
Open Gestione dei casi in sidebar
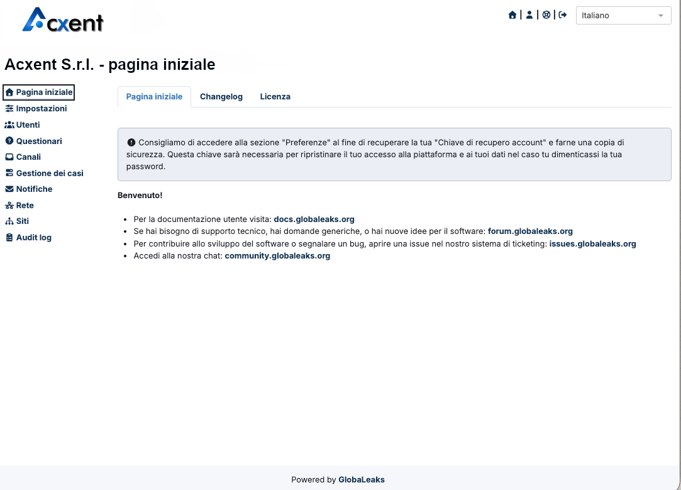tap(49, 174)
